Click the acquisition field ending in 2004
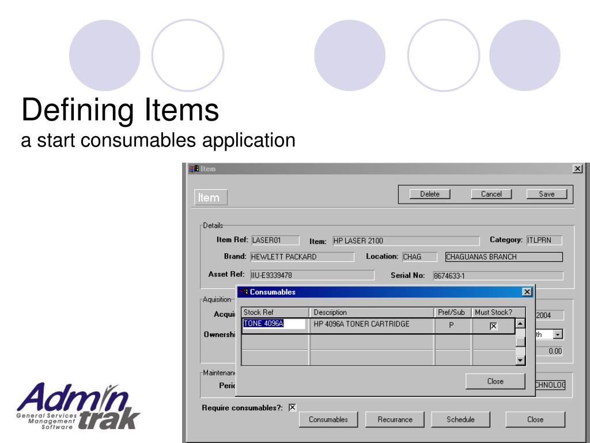 549,316
